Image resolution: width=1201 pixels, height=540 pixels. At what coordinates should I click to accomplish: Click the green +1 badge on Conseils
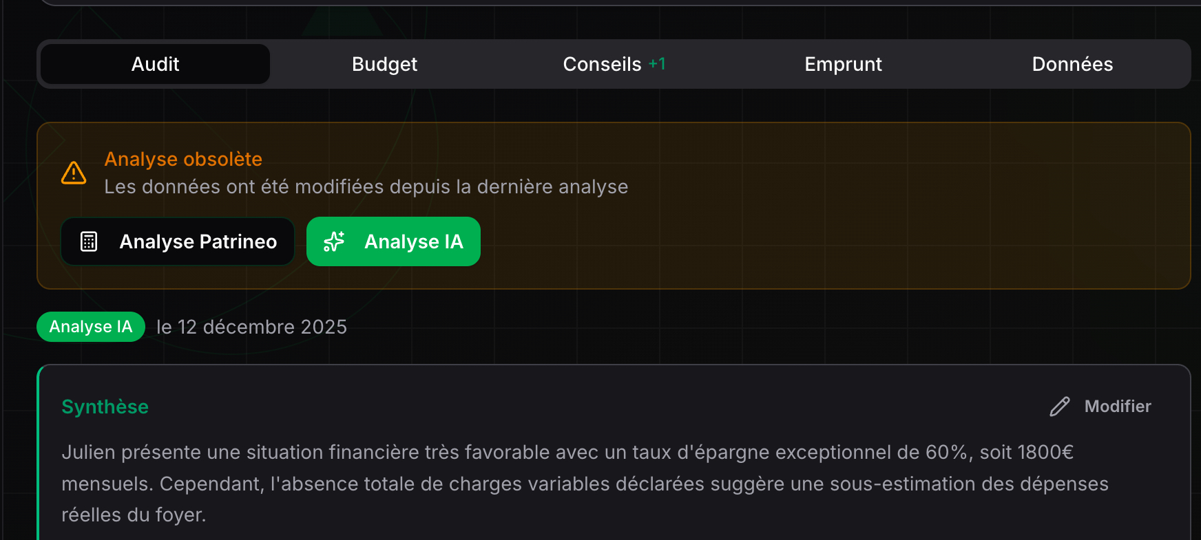click(656, 63)
